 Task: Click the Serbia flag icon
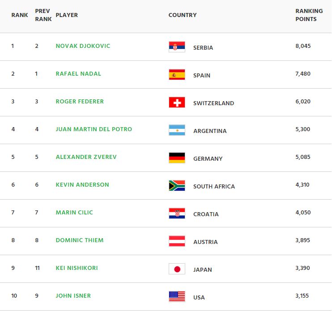177,47
